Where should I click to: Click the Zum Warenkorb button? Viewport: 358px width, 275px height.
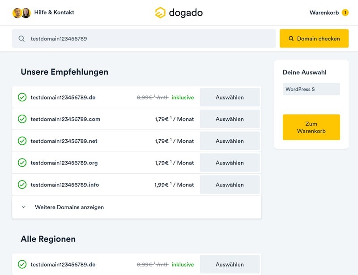(x=311, y=128)
